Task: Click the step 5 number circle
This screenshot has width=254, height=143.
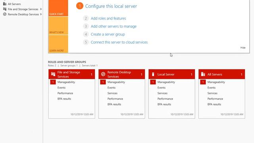Action: tap(86, 43)
